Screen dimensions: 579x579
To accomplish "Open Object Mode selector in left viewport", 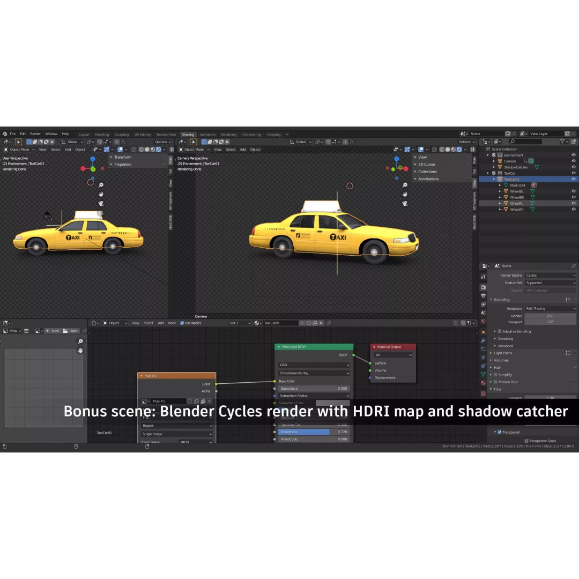I will 19,150.
